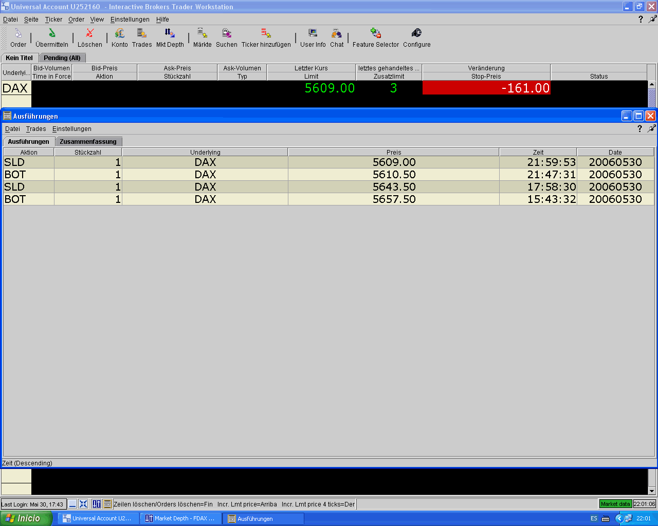Switch to the Pending (All) tab
This screenshot has height=526, width=658.
pyautogui.click(x=62, y=58)
